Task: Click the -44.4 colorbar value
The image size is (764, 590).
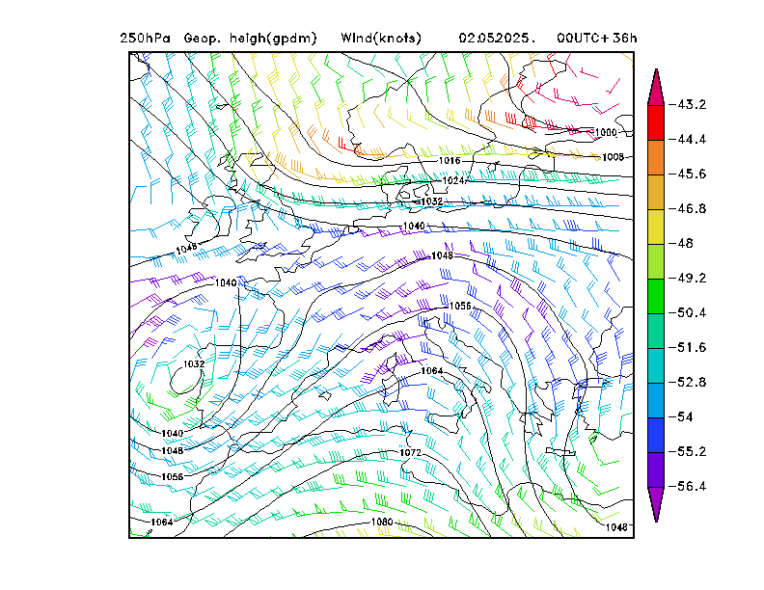Action: point(689,139)
